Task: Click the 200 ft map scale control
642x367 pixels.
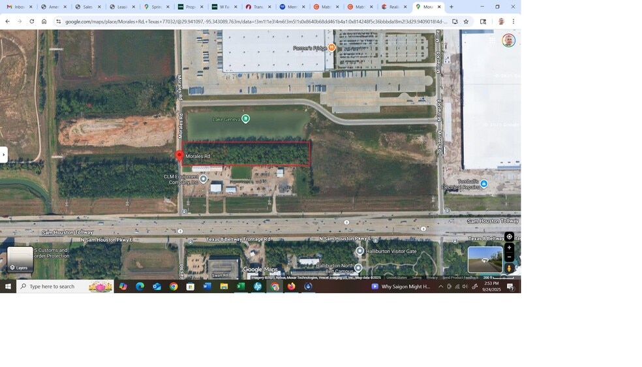Action: point(498,278)
